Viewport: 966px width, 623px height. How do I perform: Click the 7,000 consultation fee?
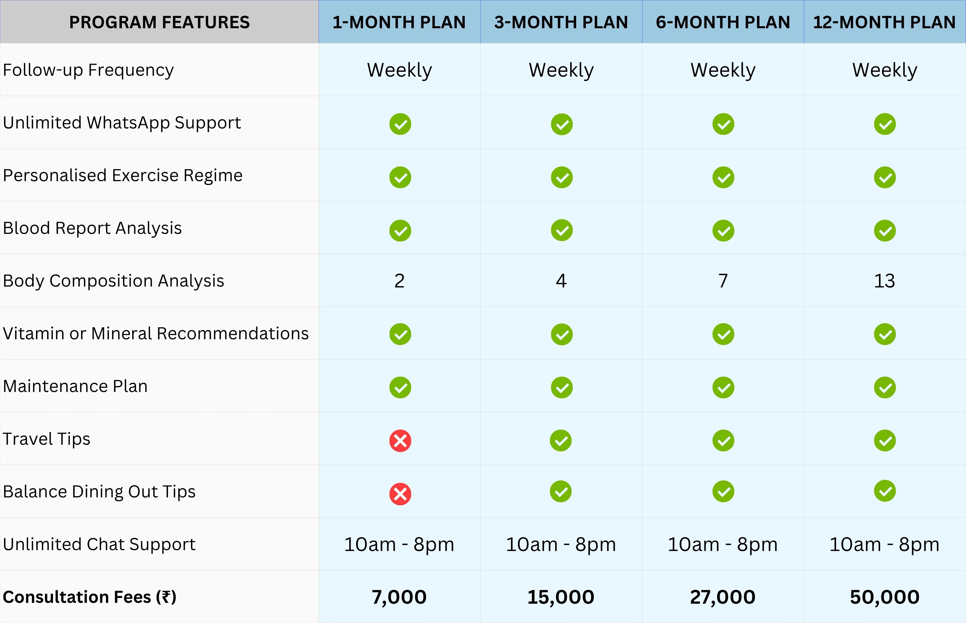coord(399,597)
